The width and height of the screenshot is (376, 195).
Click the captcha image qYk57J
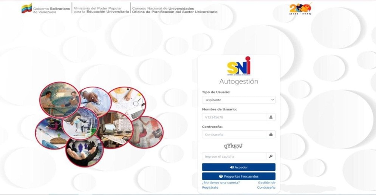(233, 146)
